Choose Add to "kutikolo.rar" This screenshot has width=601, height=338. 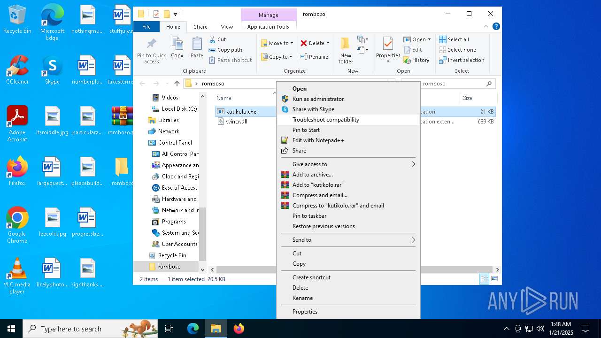tap(348, 185)
